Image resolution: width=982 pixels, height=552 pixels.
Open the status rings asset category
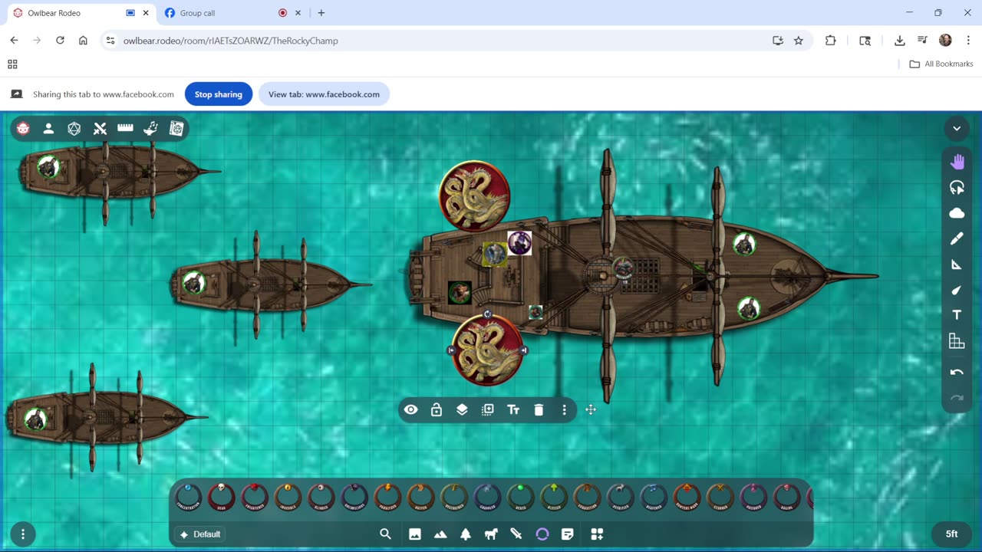click(x=542, y=534)
